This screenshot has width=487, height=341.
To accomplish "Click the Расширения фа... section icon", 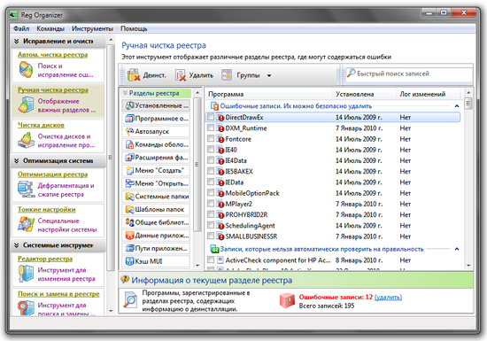I will coord(129,158).
